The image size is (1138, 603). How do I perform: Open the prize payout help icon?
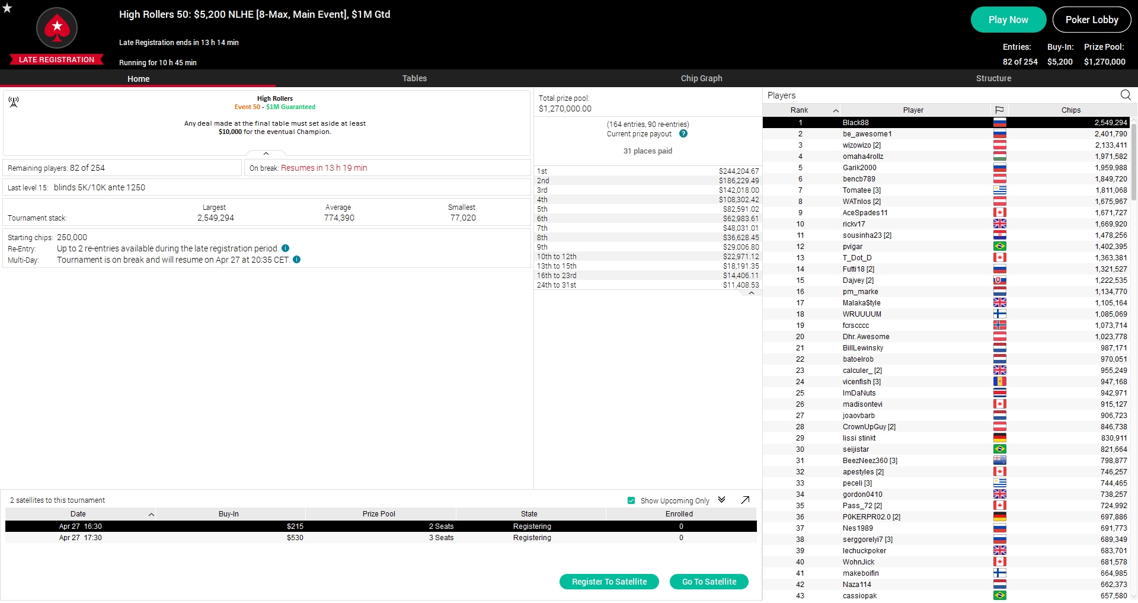point(683,134)
